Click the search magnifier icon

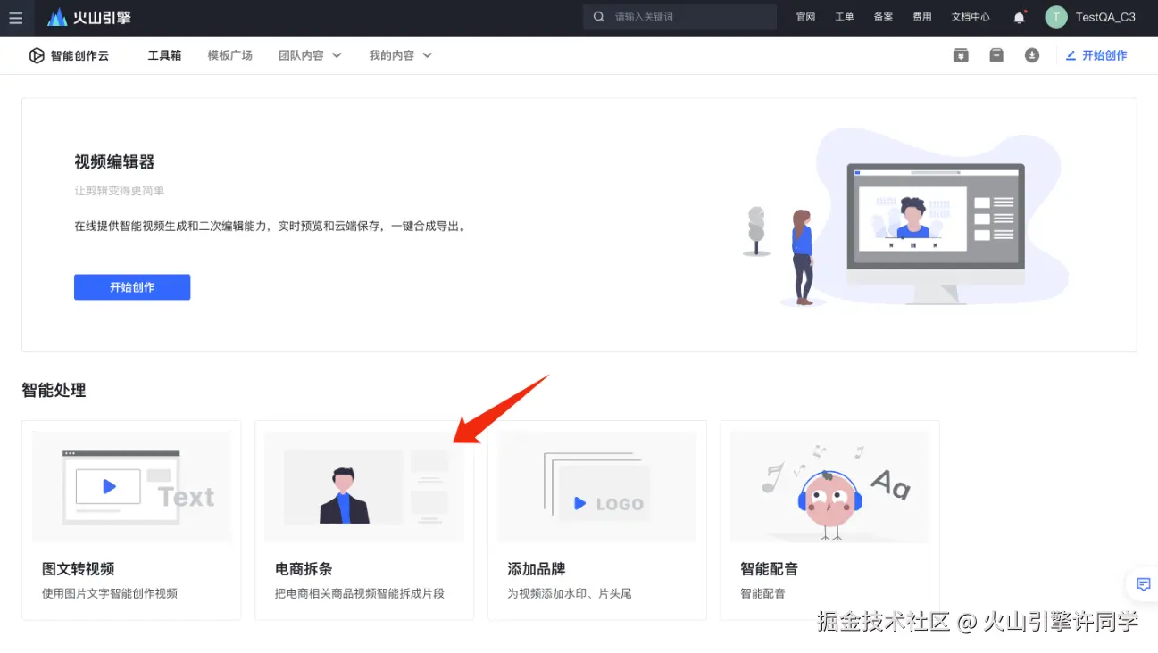click(599, 17)
